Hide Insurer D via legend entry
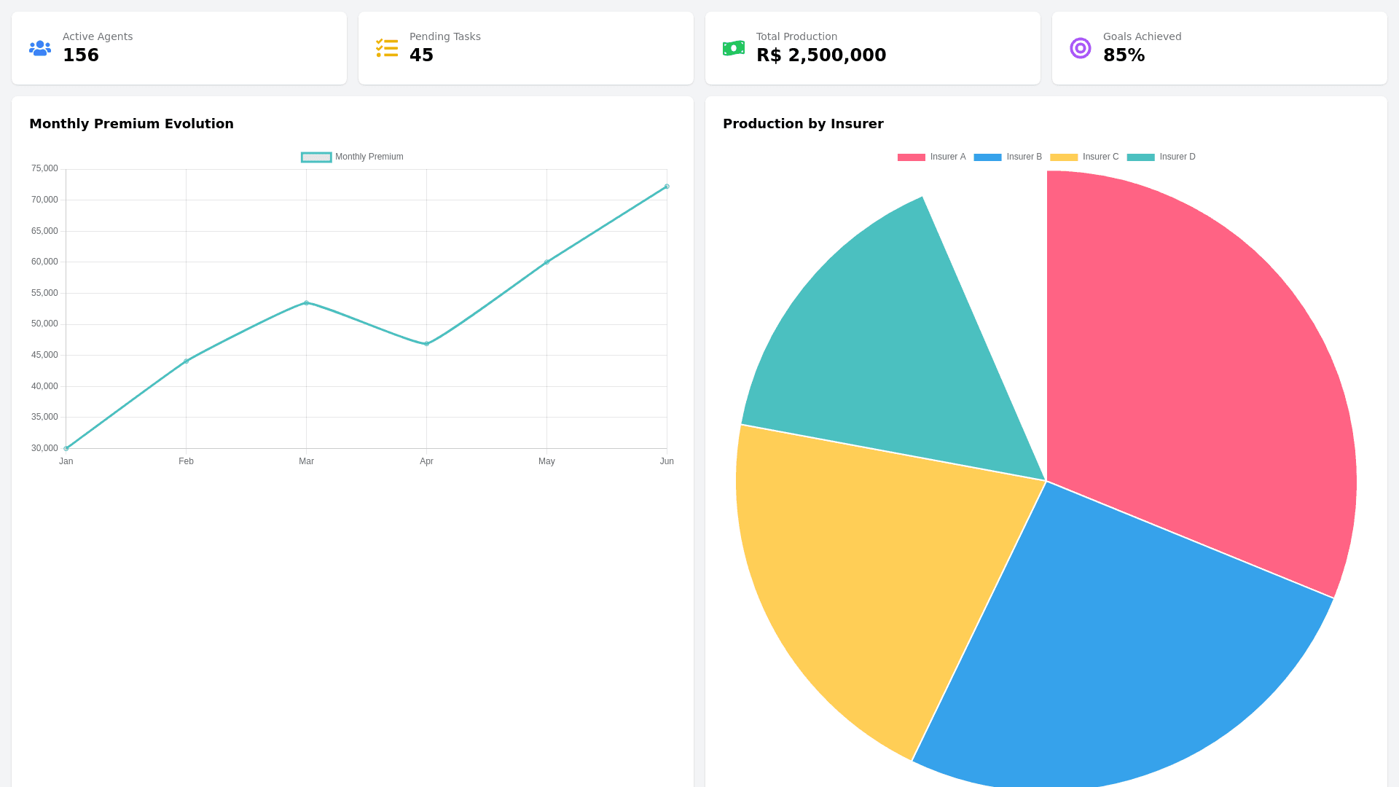1399x787 pixels. (1161, 157)
